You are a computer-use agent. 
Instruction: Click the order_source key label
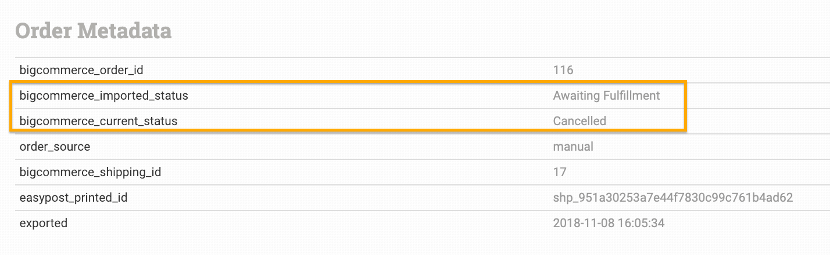tap(55, 147)
